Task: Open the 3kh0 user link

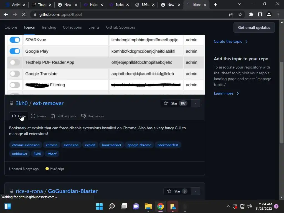Action: point(22,103)
